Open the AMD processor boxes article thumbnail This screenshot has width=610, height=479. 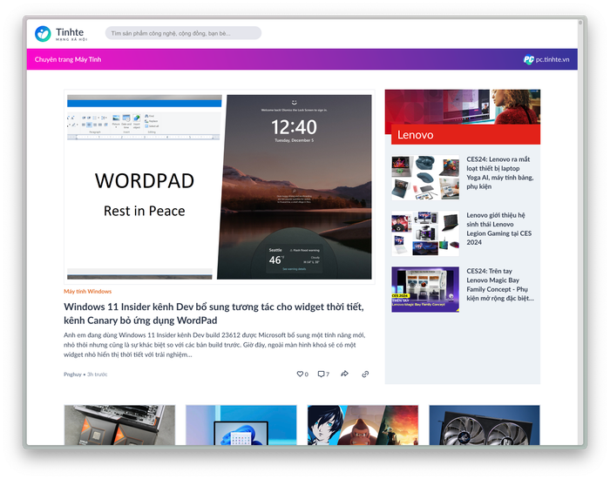pyautogui.click(x=119, y=425)
